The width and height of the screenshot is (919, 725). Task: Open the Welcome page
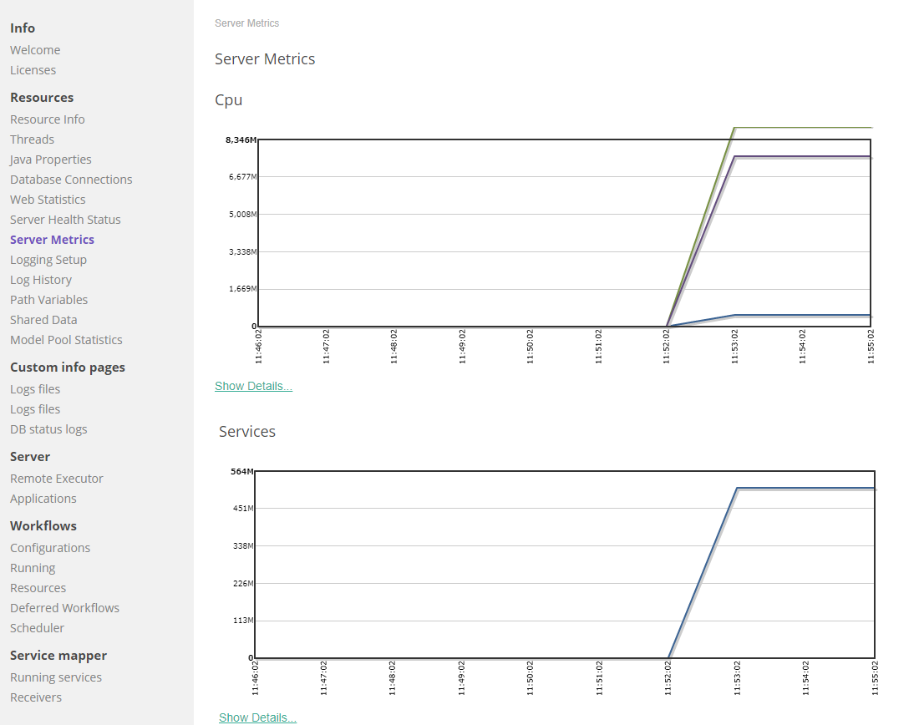[35, 49]
